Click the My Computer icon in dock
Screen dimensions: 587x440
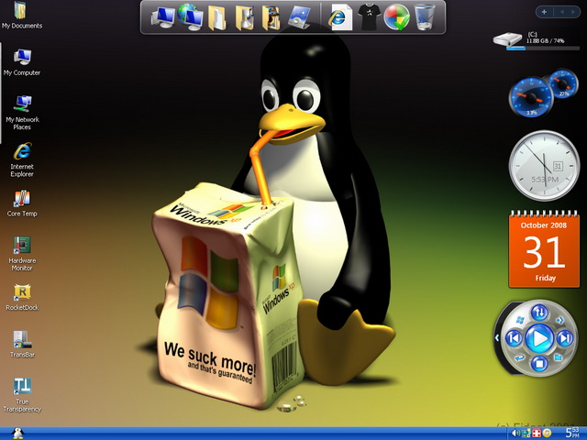[x=163, y=17]
